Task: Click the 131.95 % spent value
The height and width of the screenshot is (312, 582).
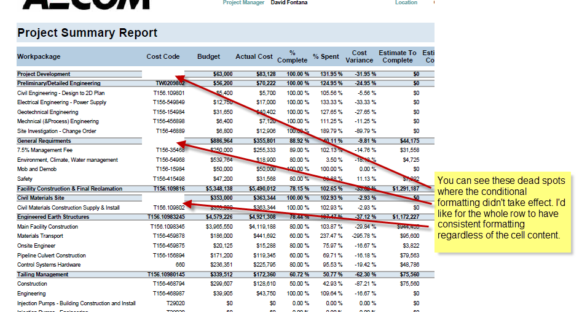Action: [331, 74]
